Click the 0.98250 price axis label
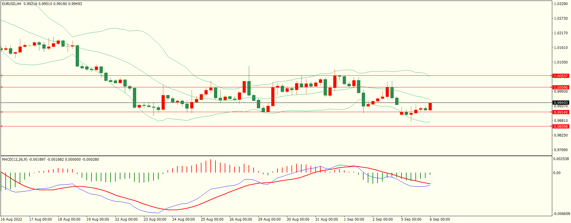The height and width of the screenshot is (223, 571). [x=561, y=135]
